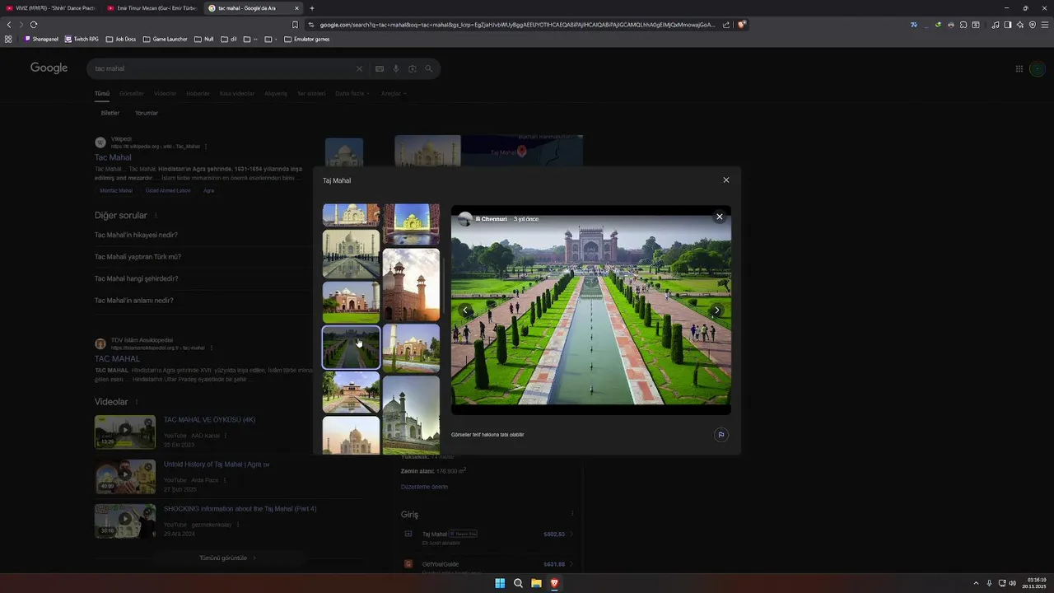Show the next photo with the right arrow
The image size is (1054, 593).
(716, 311)
